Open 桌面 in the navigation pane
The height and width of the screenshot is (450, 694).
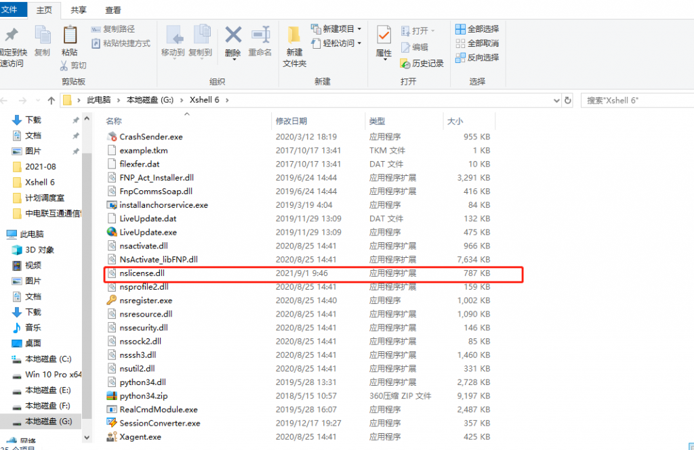pyautogui.click(x=33, y=343)
